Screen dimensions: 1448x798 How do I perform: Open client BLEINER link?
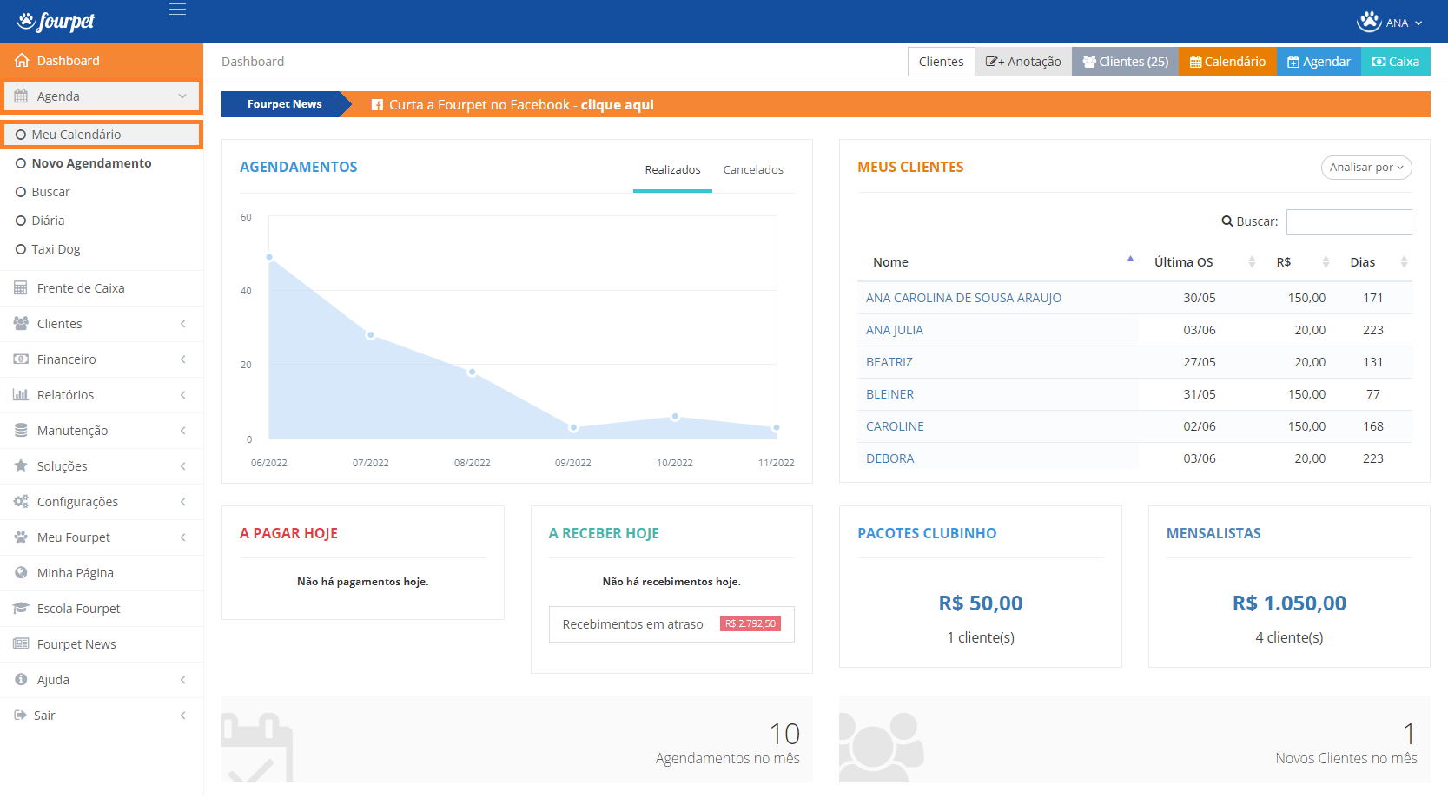tap(889, 394)
